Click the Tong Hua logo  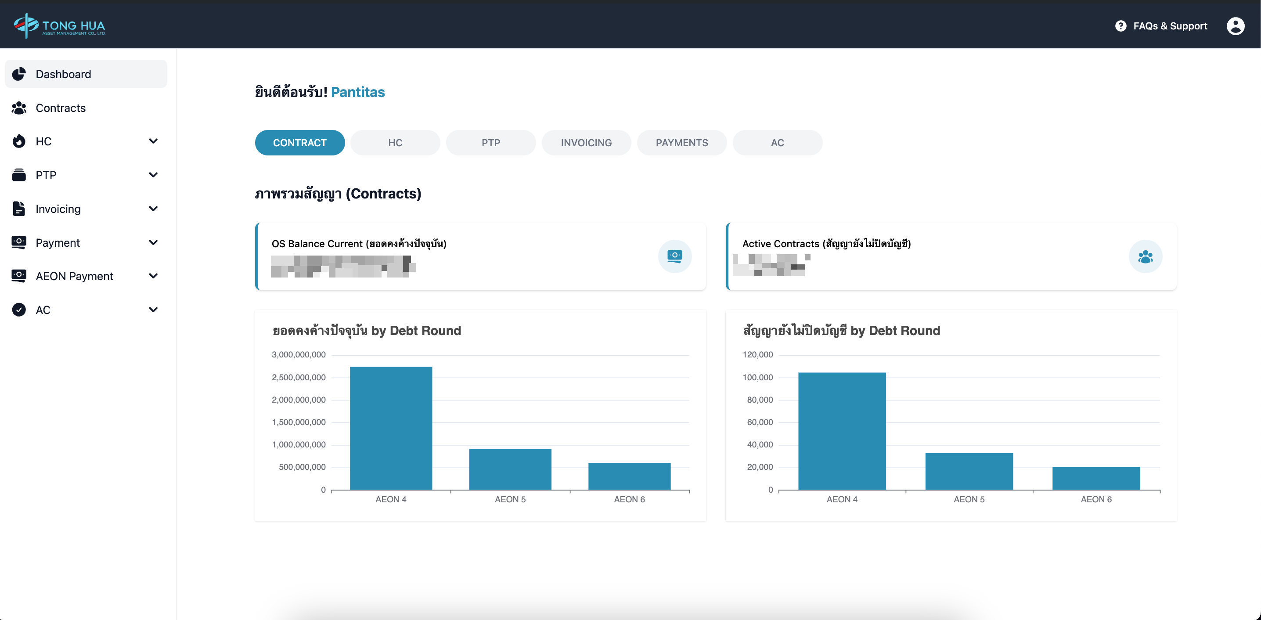click(59, 25)
